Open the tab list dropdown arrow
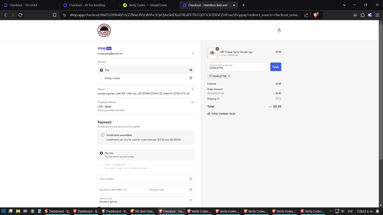 [x=344, y=5]
